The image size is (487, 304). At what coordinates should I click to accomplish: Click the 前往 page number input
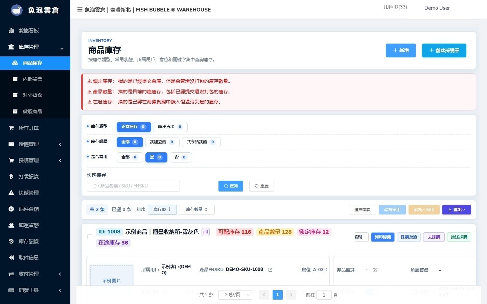[324, 295]
